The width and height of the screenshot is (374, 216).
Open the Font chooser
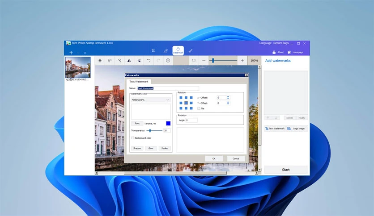point(137,124)
